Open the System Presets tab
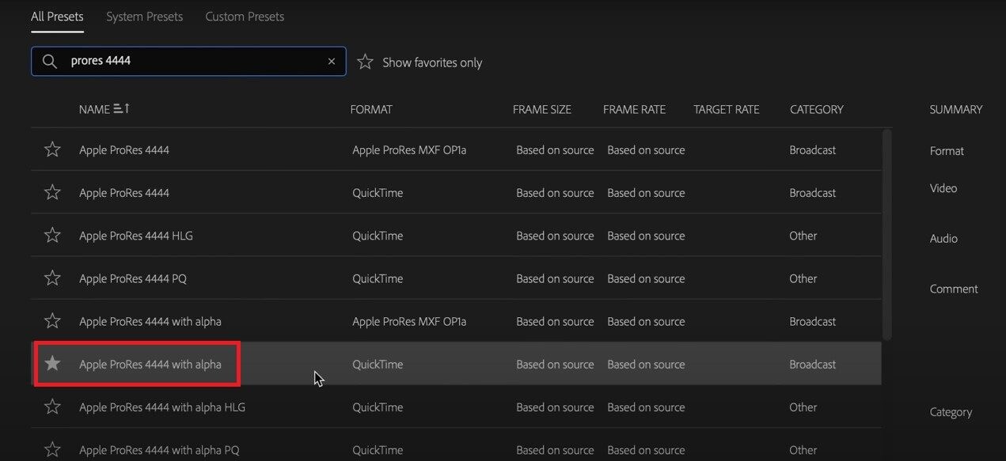This screenshot has width=1006, height=461. pos(144,17)
